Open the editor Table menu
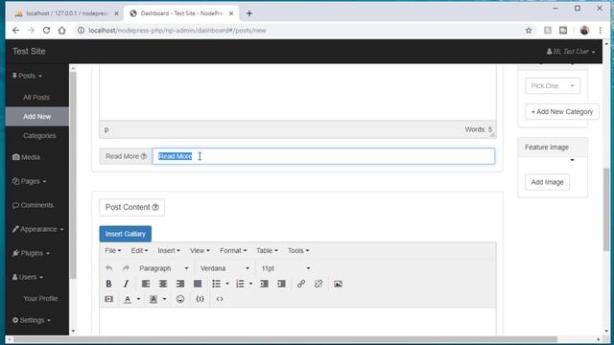Viewport: 614px width, 345px height. tap(267, 250)
